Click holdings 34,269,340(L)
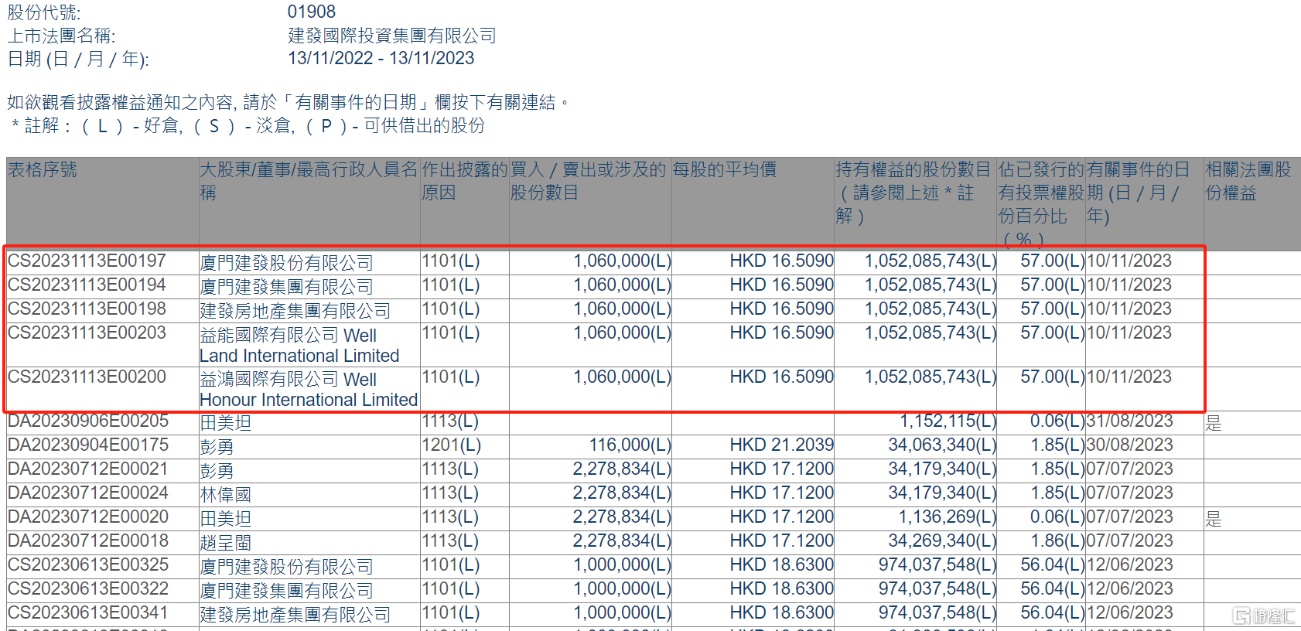 pyautogui.click(x=942, y=541)
